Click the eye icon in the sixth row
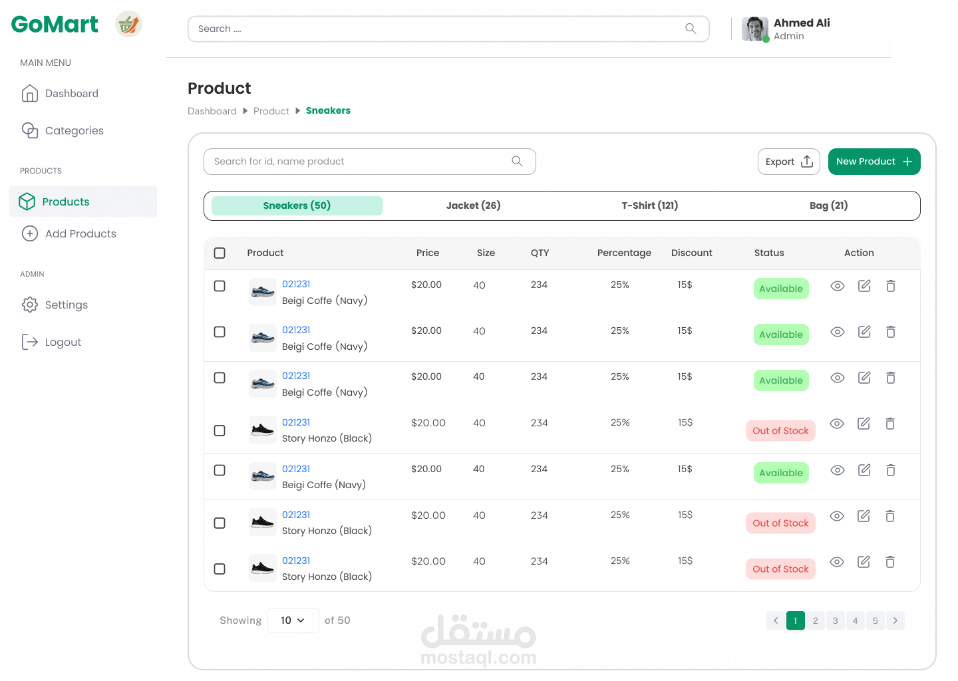Image resolution: width=958 pixels, height=681 pixels. point(837,516)
